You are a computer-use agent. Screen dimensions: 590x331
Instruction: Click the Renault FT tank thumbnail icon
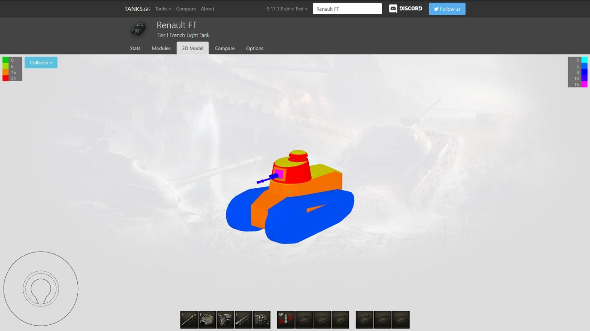pos(139,29)
